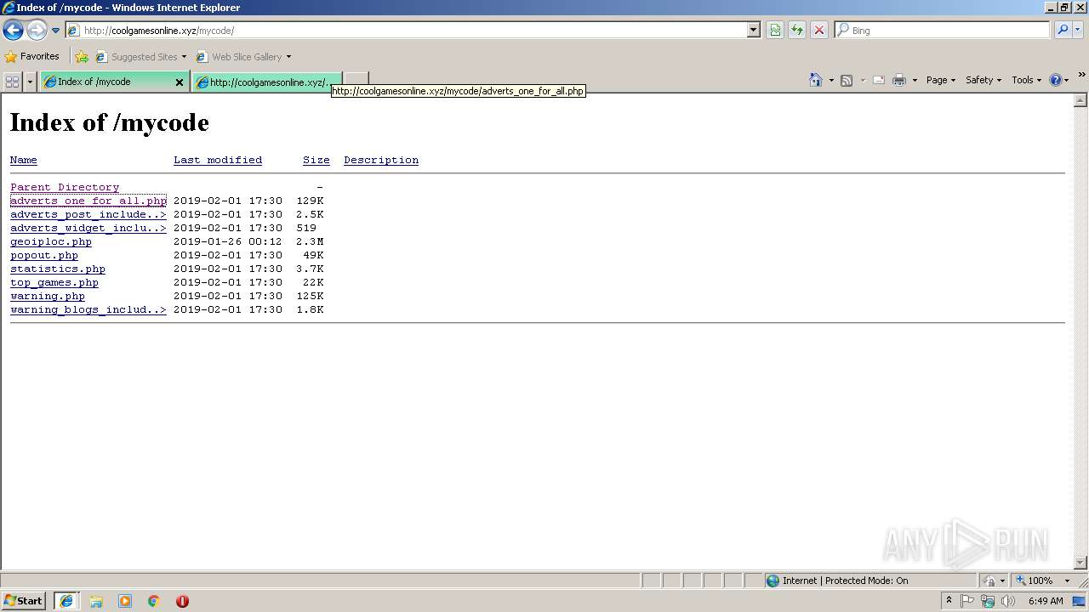
Task: Click Internet Explorer taskbar icon
Action: [66, 601]
